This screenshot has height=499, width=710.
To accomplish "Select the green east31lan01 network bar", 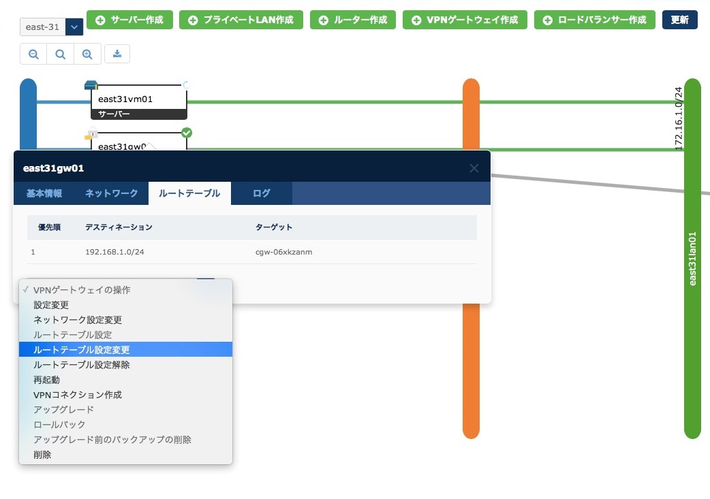I will pos(692,259).
